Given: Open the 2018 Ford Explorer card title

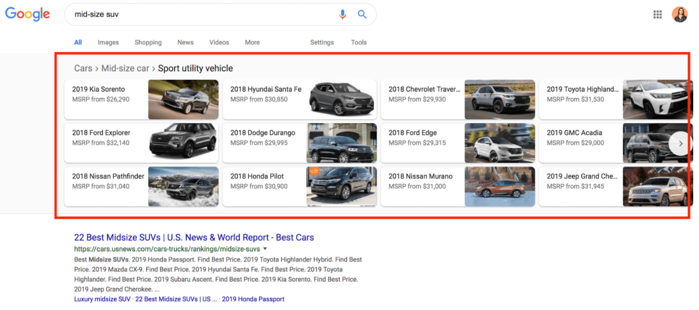Looking at the screenshot, I should (101, 132).
